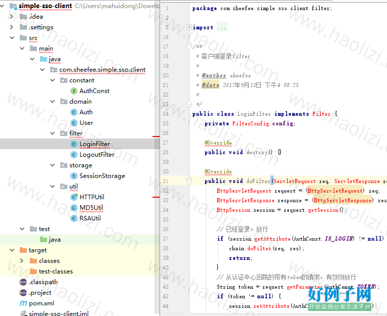The image size is (387, 316).
Task: Fold the doFilter method at line 31
Action: click(x=189, y=181)
